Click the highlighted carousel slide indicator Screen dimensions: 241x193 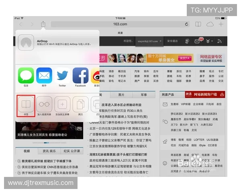pos(46,143)
